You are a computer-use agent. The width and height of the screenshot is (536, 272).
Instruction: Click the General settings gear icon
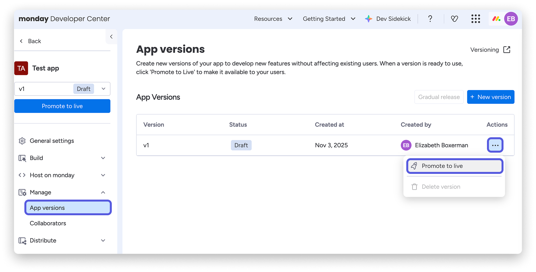[x=22, y=141]
